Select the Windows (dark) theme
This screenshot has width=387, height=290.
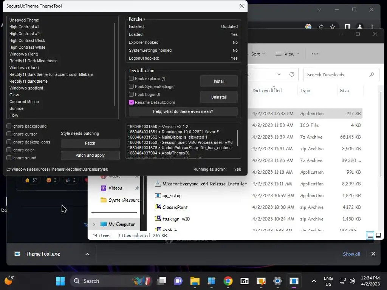tap(24, 68)
